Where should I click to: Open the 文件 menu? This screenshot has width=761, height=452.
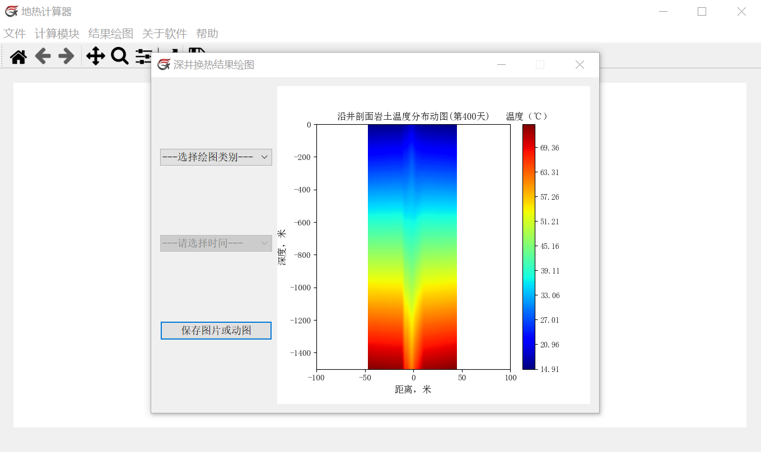click(x=15, y=34)
